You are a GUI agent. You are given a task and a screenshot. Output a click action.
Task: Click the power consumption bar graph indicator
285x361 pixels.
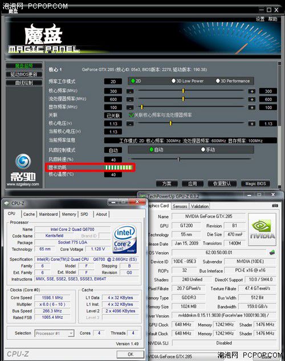[x=119, y=167]
